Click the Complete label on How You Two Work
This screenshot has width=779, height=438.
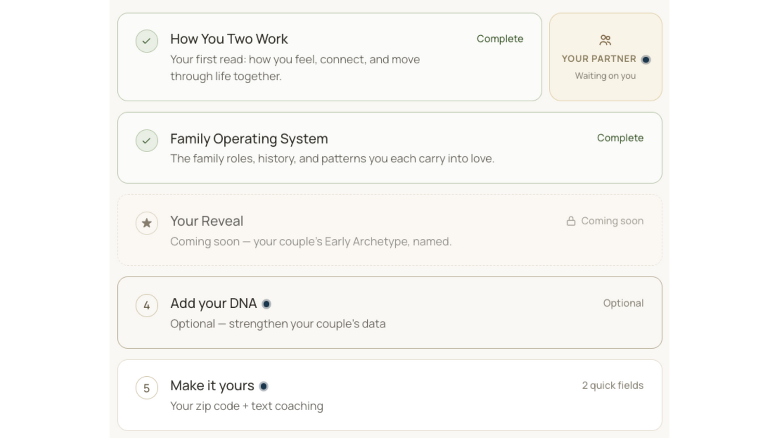[500, 39]
